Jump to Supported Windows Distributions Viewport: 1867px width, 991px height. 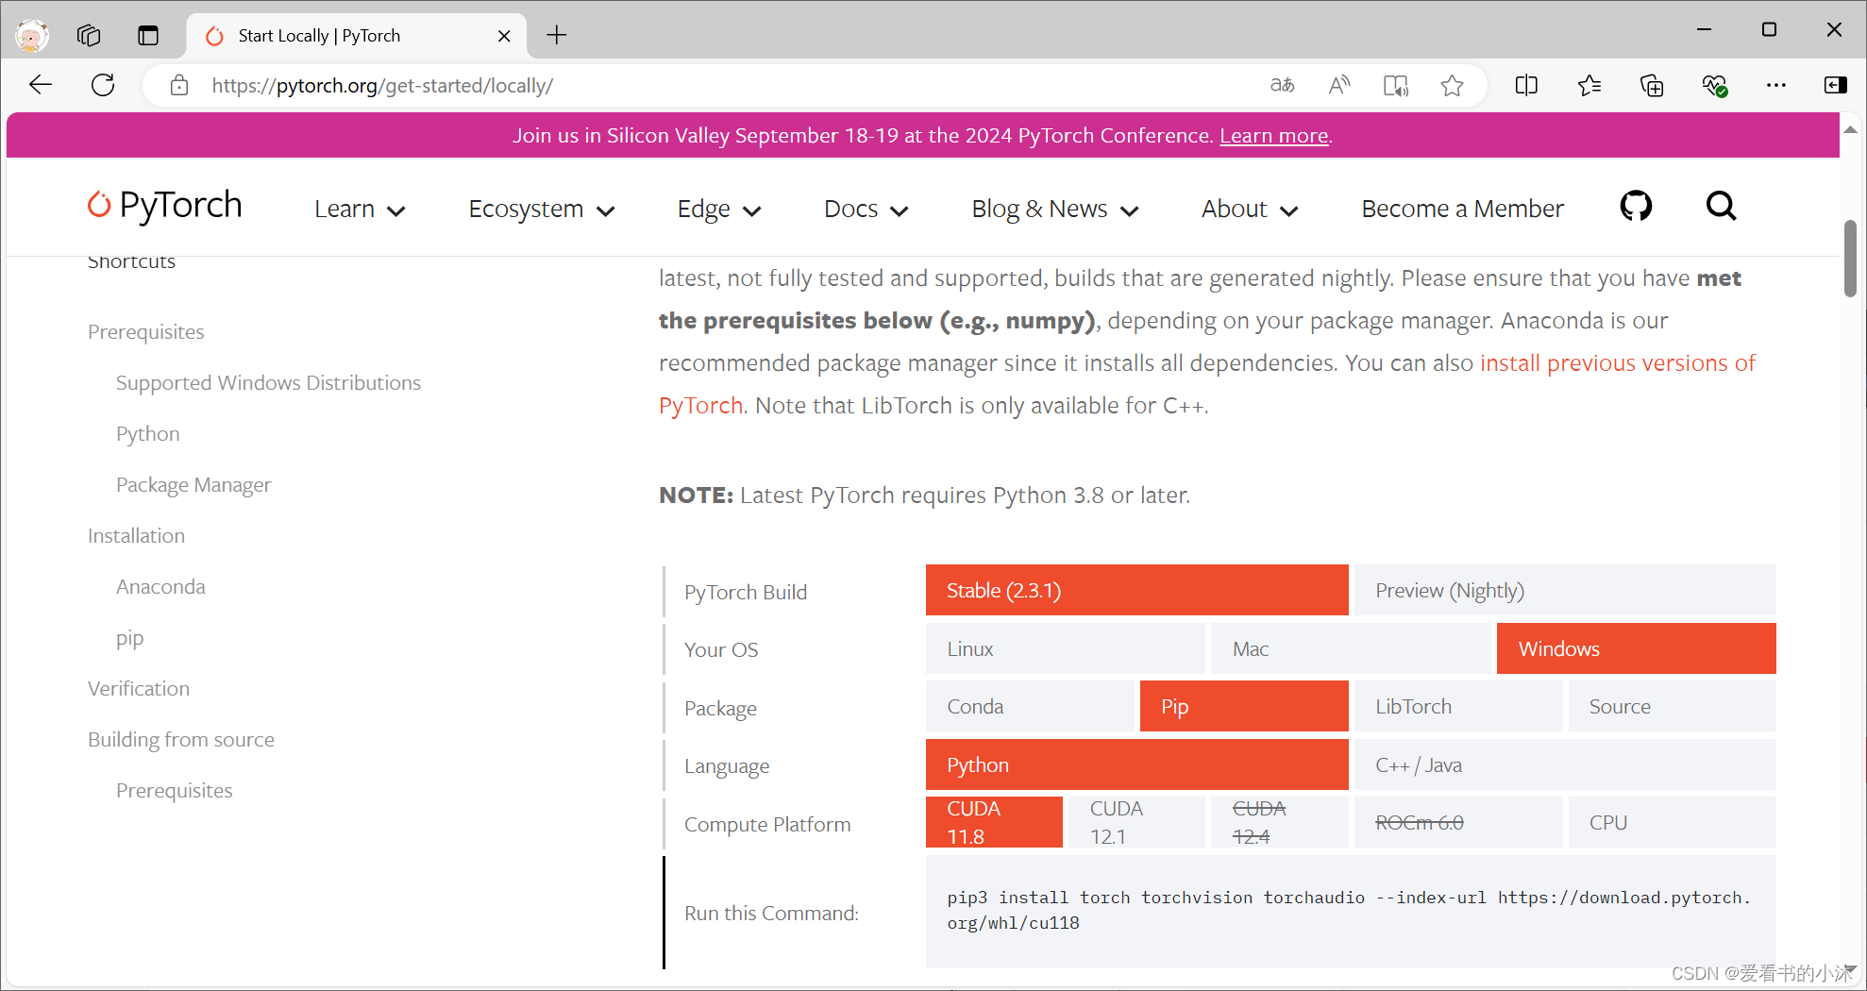pos(268,383)
